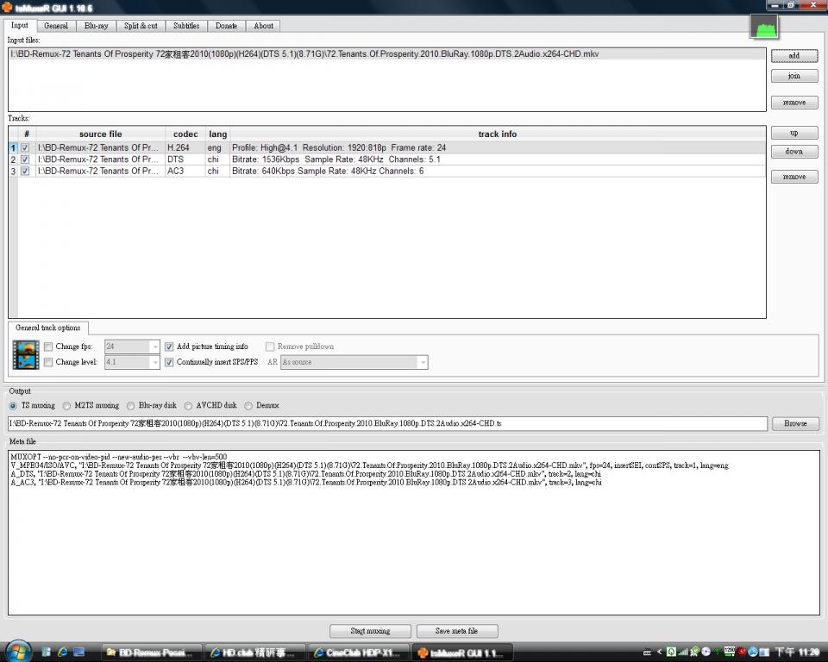This screenshot has height=662, width=828.
Task: Click the 'codec' column header
Action: click(185, 134)
